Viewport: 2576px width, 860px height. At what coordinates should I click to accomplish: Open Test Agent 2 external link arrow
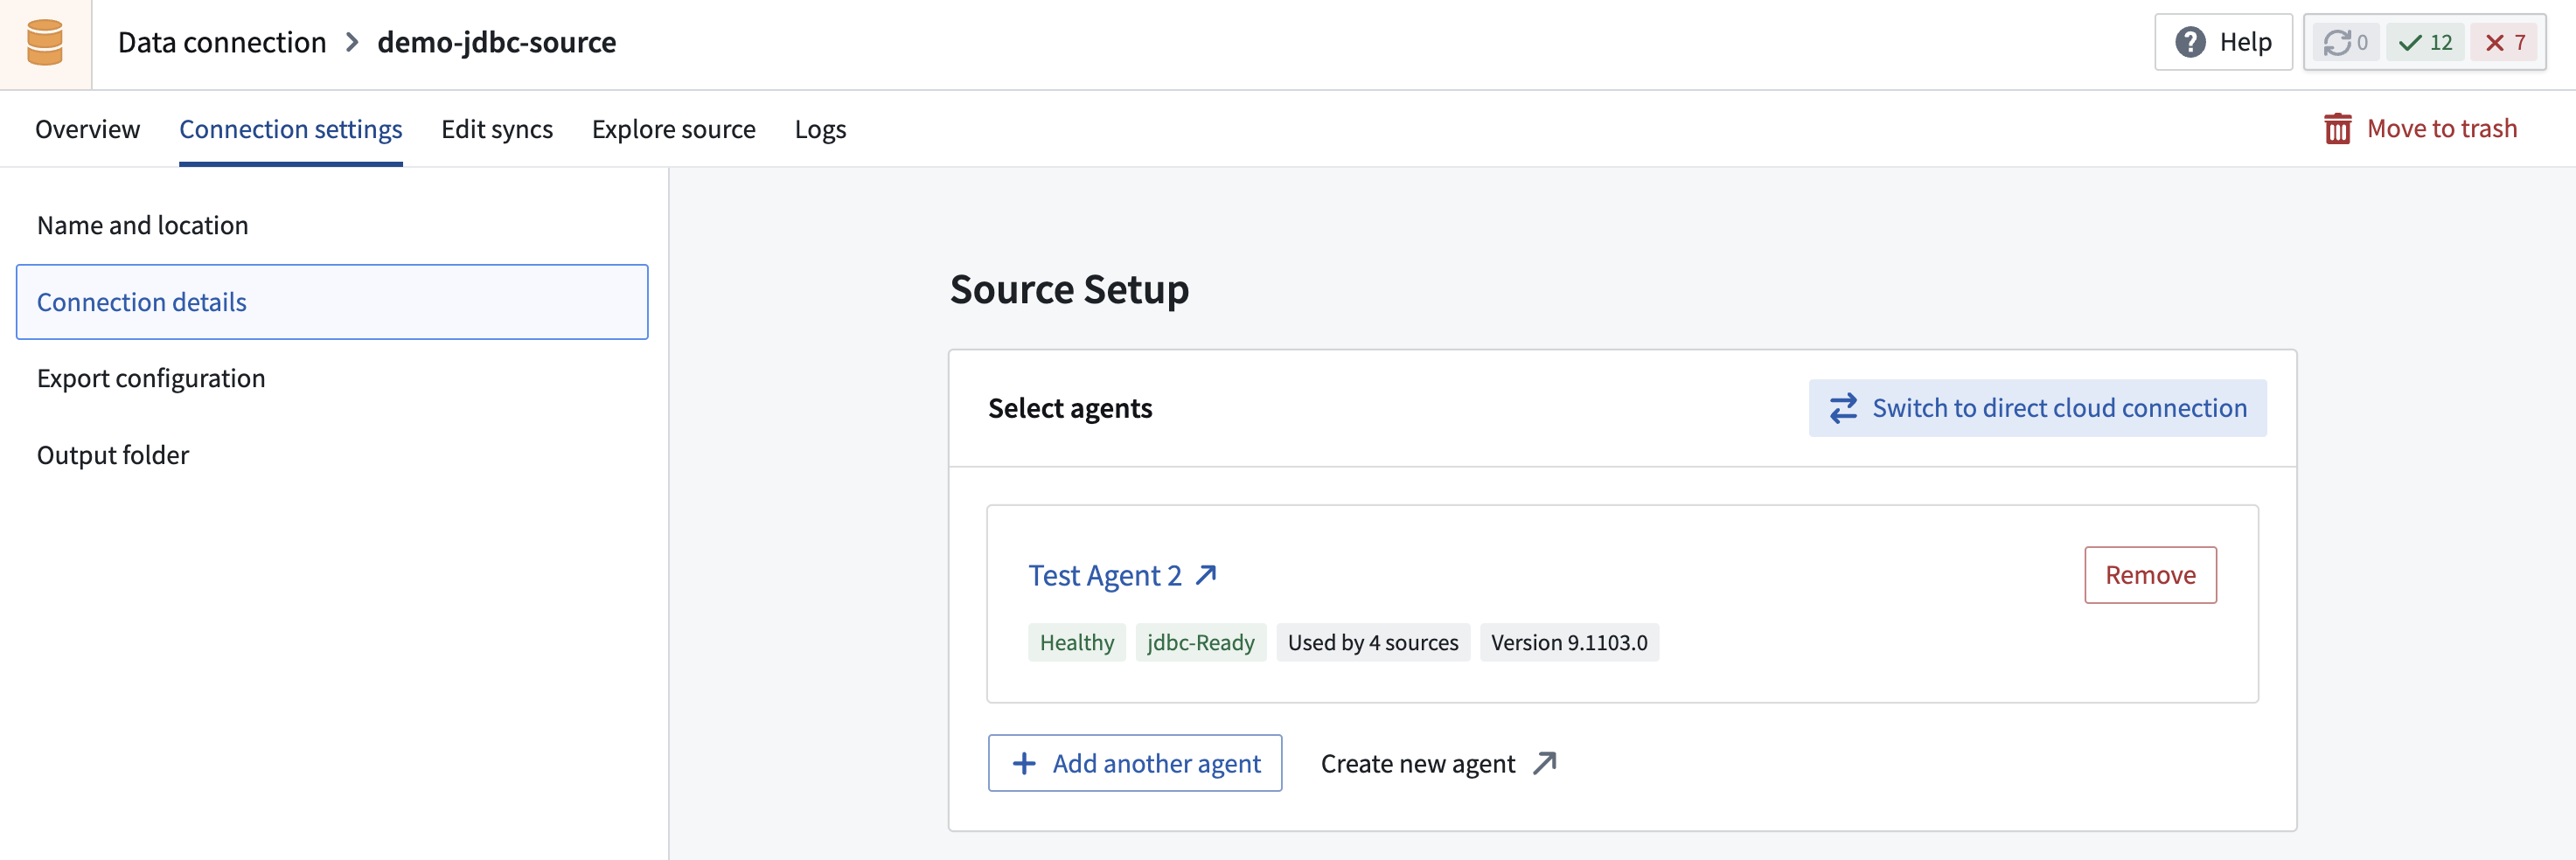point(1206,575)
